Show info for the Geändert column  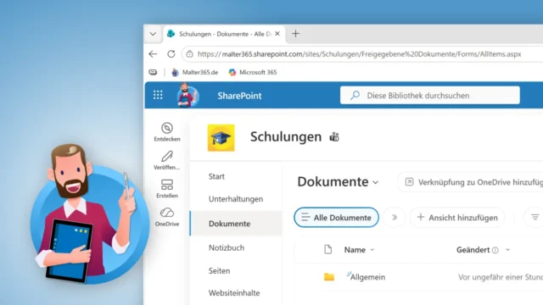[495, 250]
